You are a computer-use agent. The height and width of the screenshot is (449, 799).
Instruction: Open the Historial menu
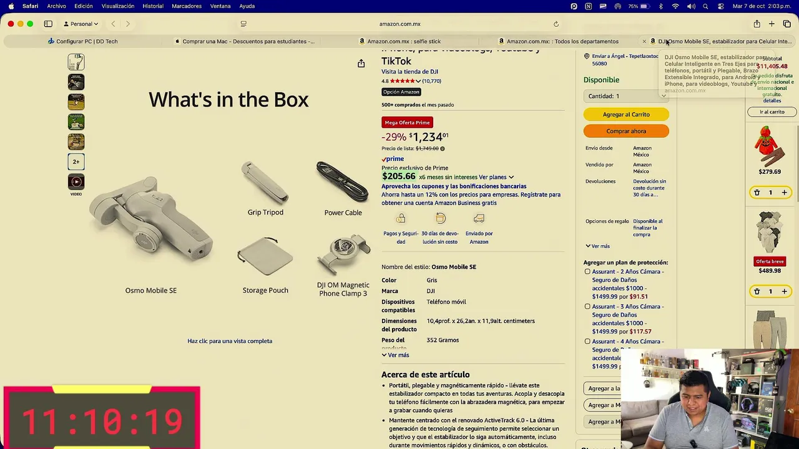tap(153, 6)
